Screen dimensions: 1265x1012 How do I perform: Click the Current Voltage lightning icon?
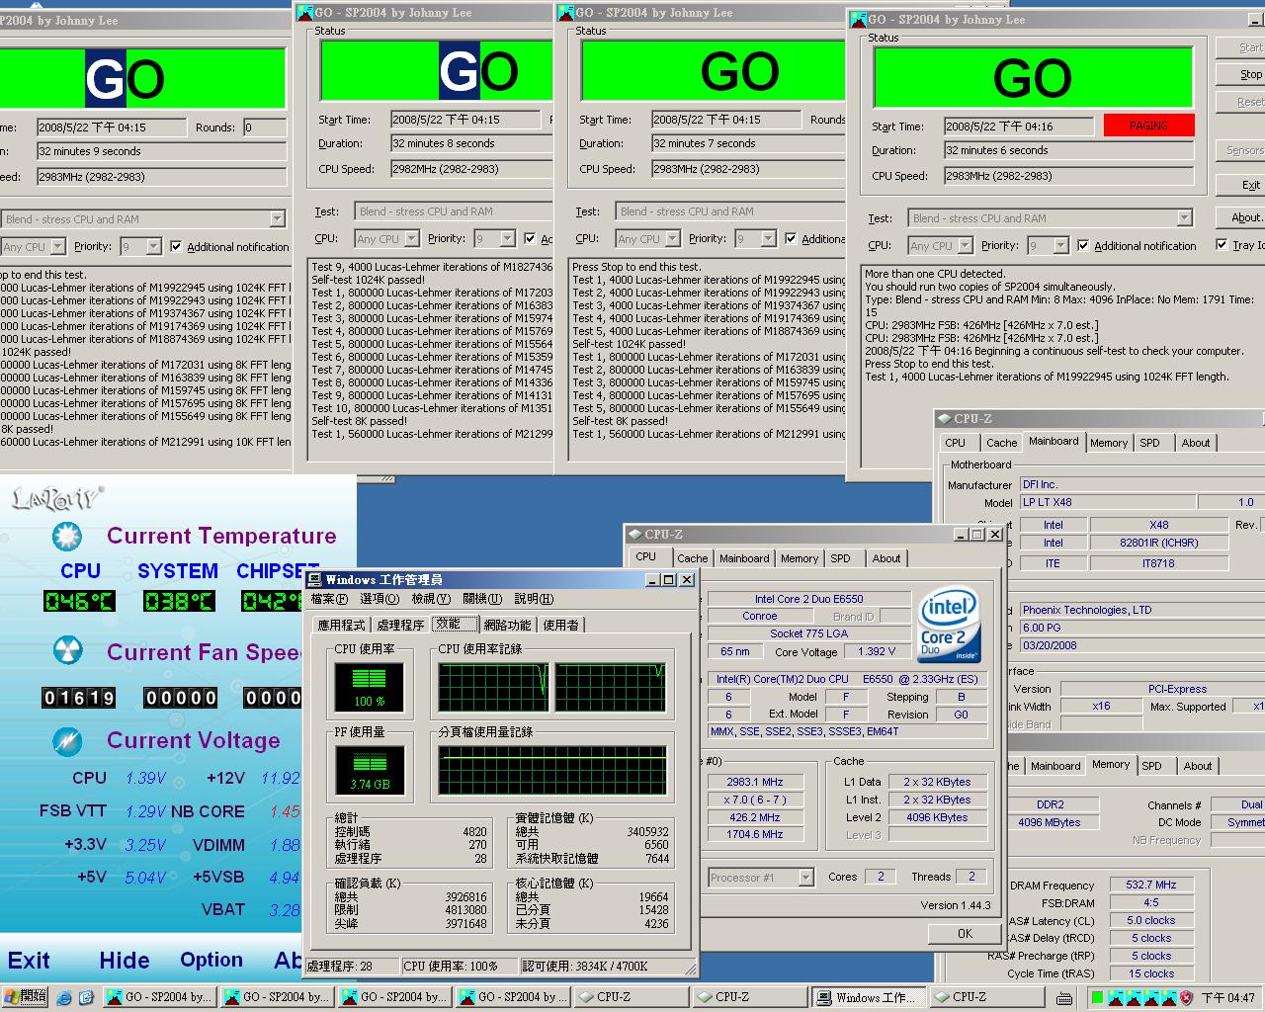[67, 740]
